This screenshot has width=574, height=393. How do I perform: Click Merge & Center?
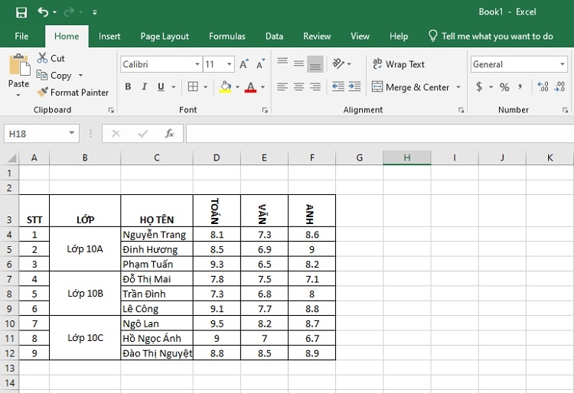point(410,87)
